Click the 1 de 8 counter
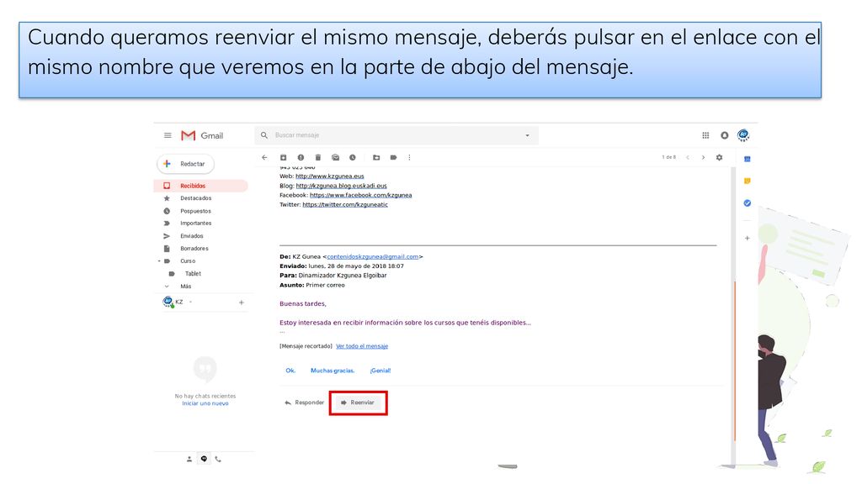 tap(669, 157)
